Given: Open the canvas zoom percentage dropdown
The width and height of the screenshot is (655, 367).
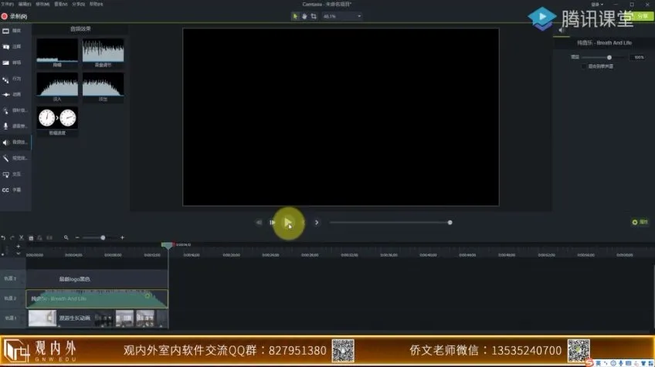Looking at the screenshot, I should point(341,16).
